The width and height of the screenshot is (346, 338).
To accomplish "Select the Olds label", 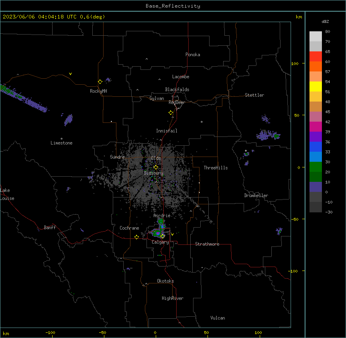I will 156,158.
